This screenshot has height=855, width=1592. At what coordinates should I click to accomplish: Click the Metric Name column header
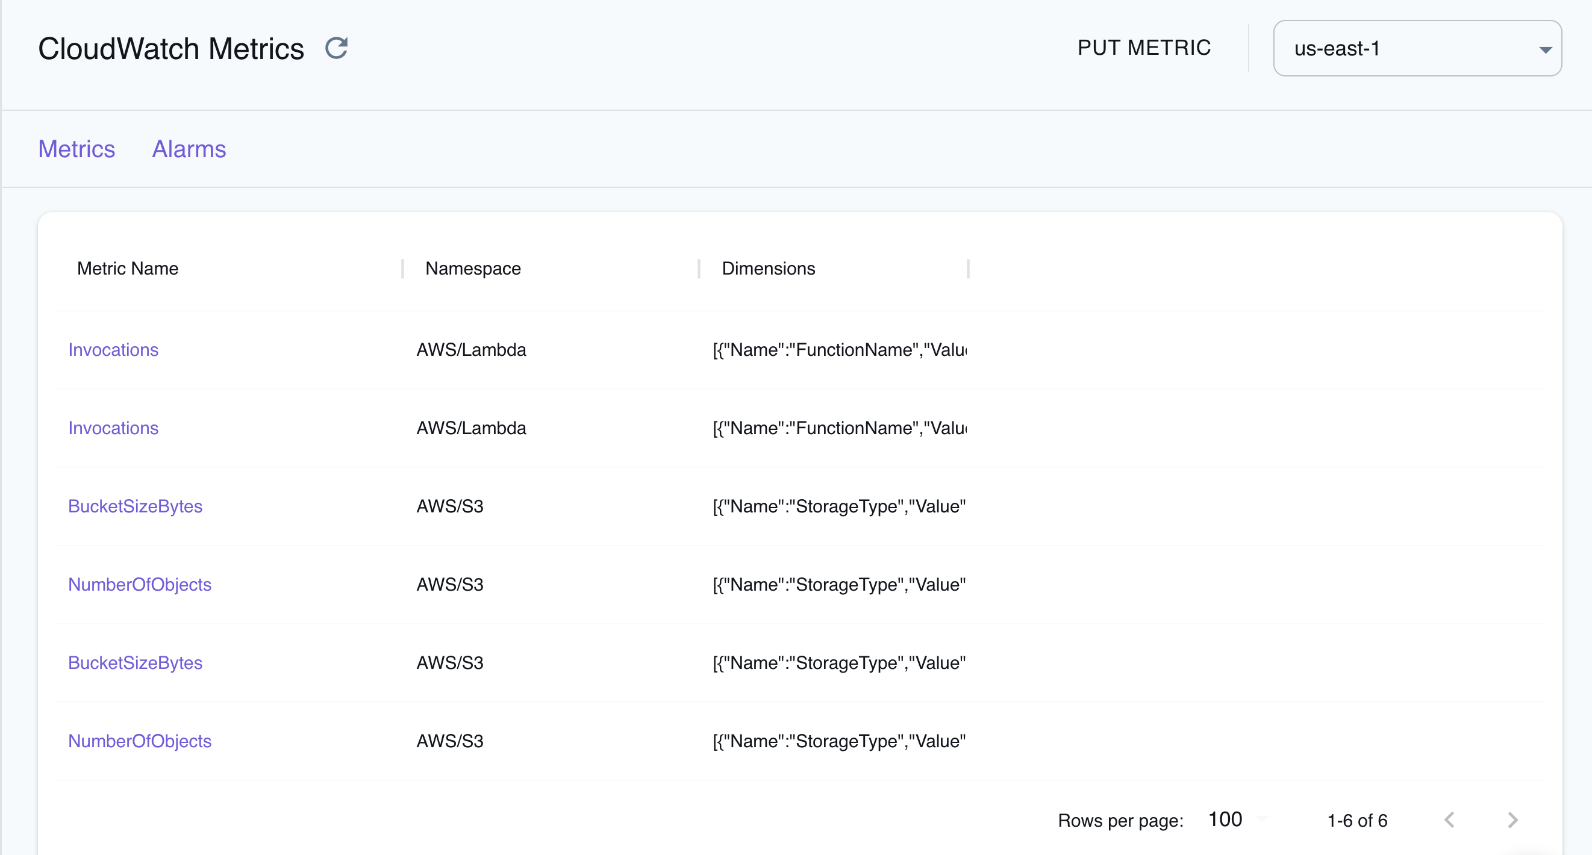(127, 268)
